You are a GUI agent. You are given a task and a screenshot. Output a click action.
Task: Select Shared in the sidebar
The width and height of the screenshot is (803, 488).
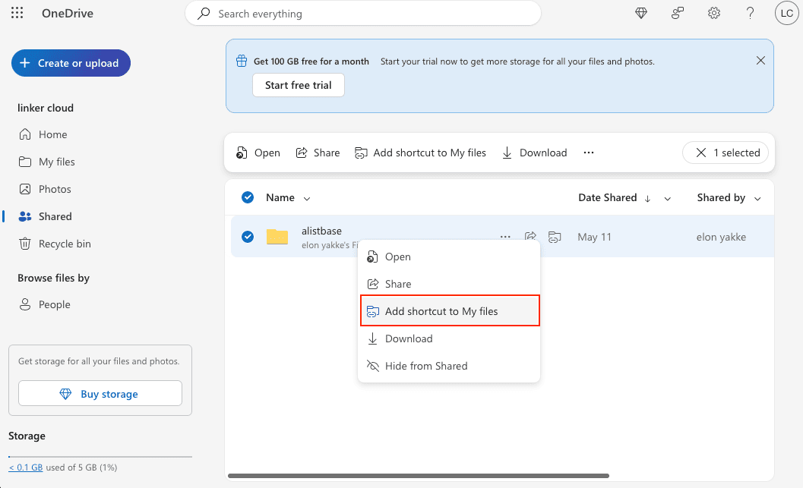(x=45, y=216)
